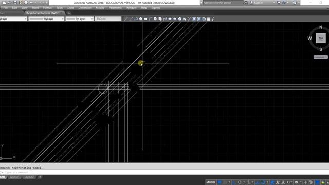
Task: Open the Tools menu
Action: click(60, 8)
